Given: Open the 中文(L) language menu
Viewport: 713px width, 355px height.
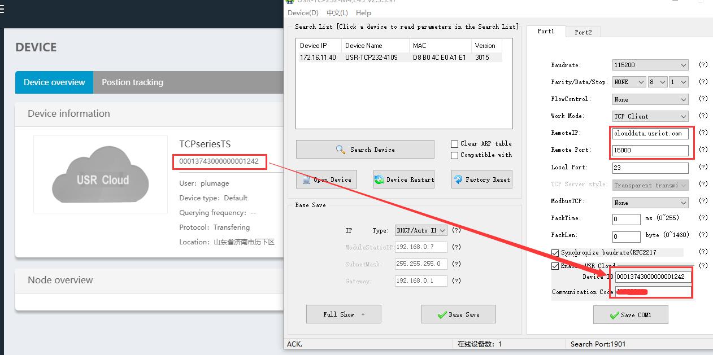Looking at the screenshot, I should coord(337,12).
